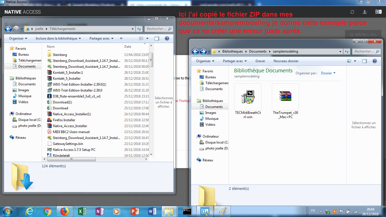Toggle the preview pane in the Téléchargements window
Viewport: 386px width, 217px height.
[157, 38]
